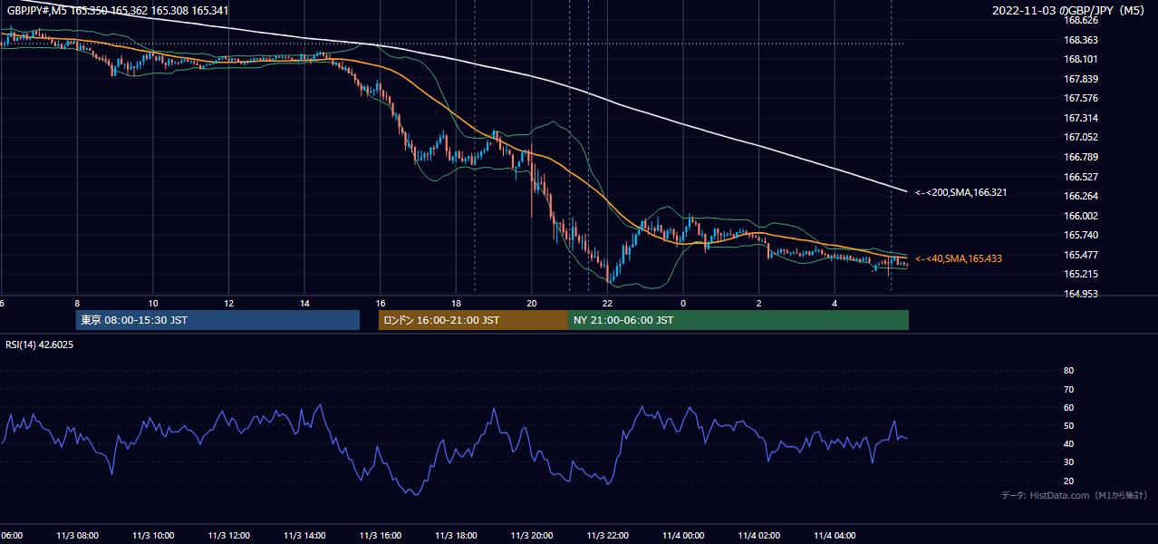Click price axis value 165.740
The width and height of the screenshot is (1158, 544).
(1080, 235)
